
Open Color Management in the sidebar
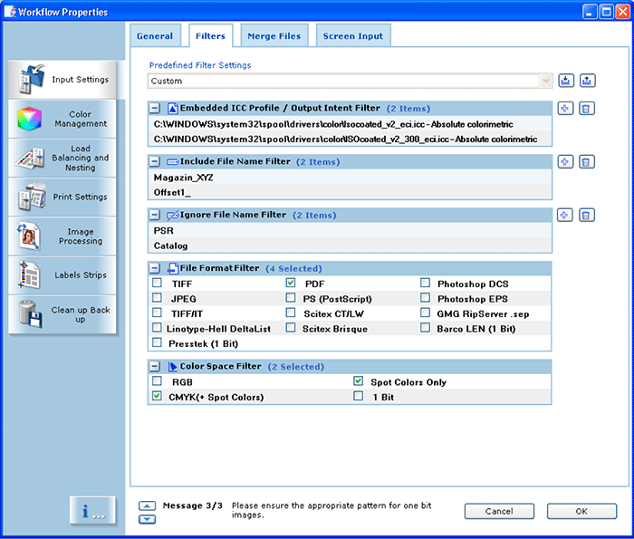[x=63, y=119]
